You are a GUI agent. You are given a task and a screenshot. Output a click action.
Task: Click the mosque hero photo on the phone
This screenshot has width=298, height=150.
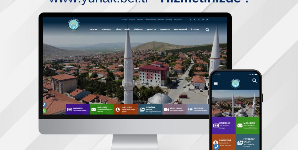[236, 103]
